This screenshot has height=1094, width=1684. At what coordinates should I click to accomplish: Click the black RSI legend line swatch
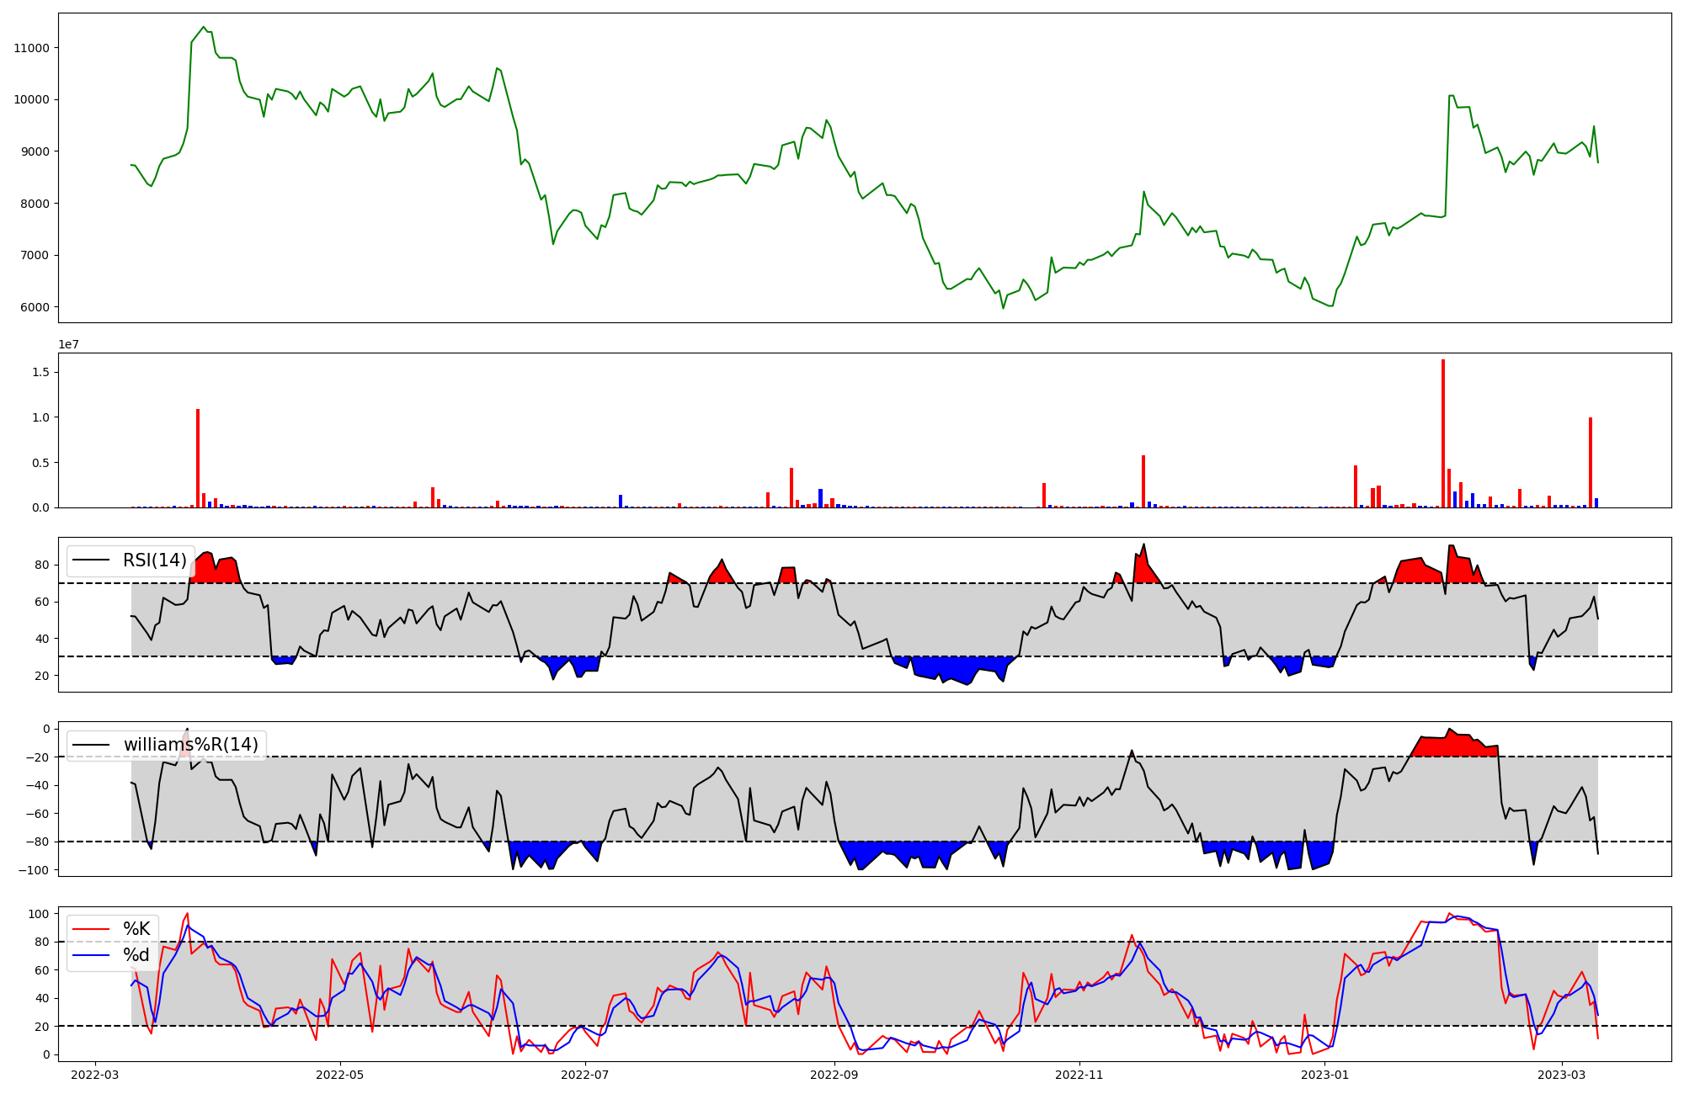click(91, 560)
